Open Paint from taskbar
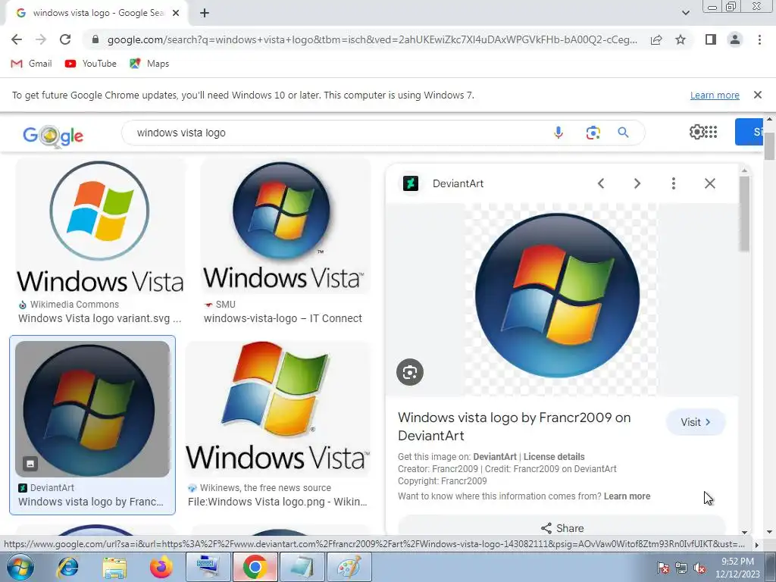 click(349, 567)
